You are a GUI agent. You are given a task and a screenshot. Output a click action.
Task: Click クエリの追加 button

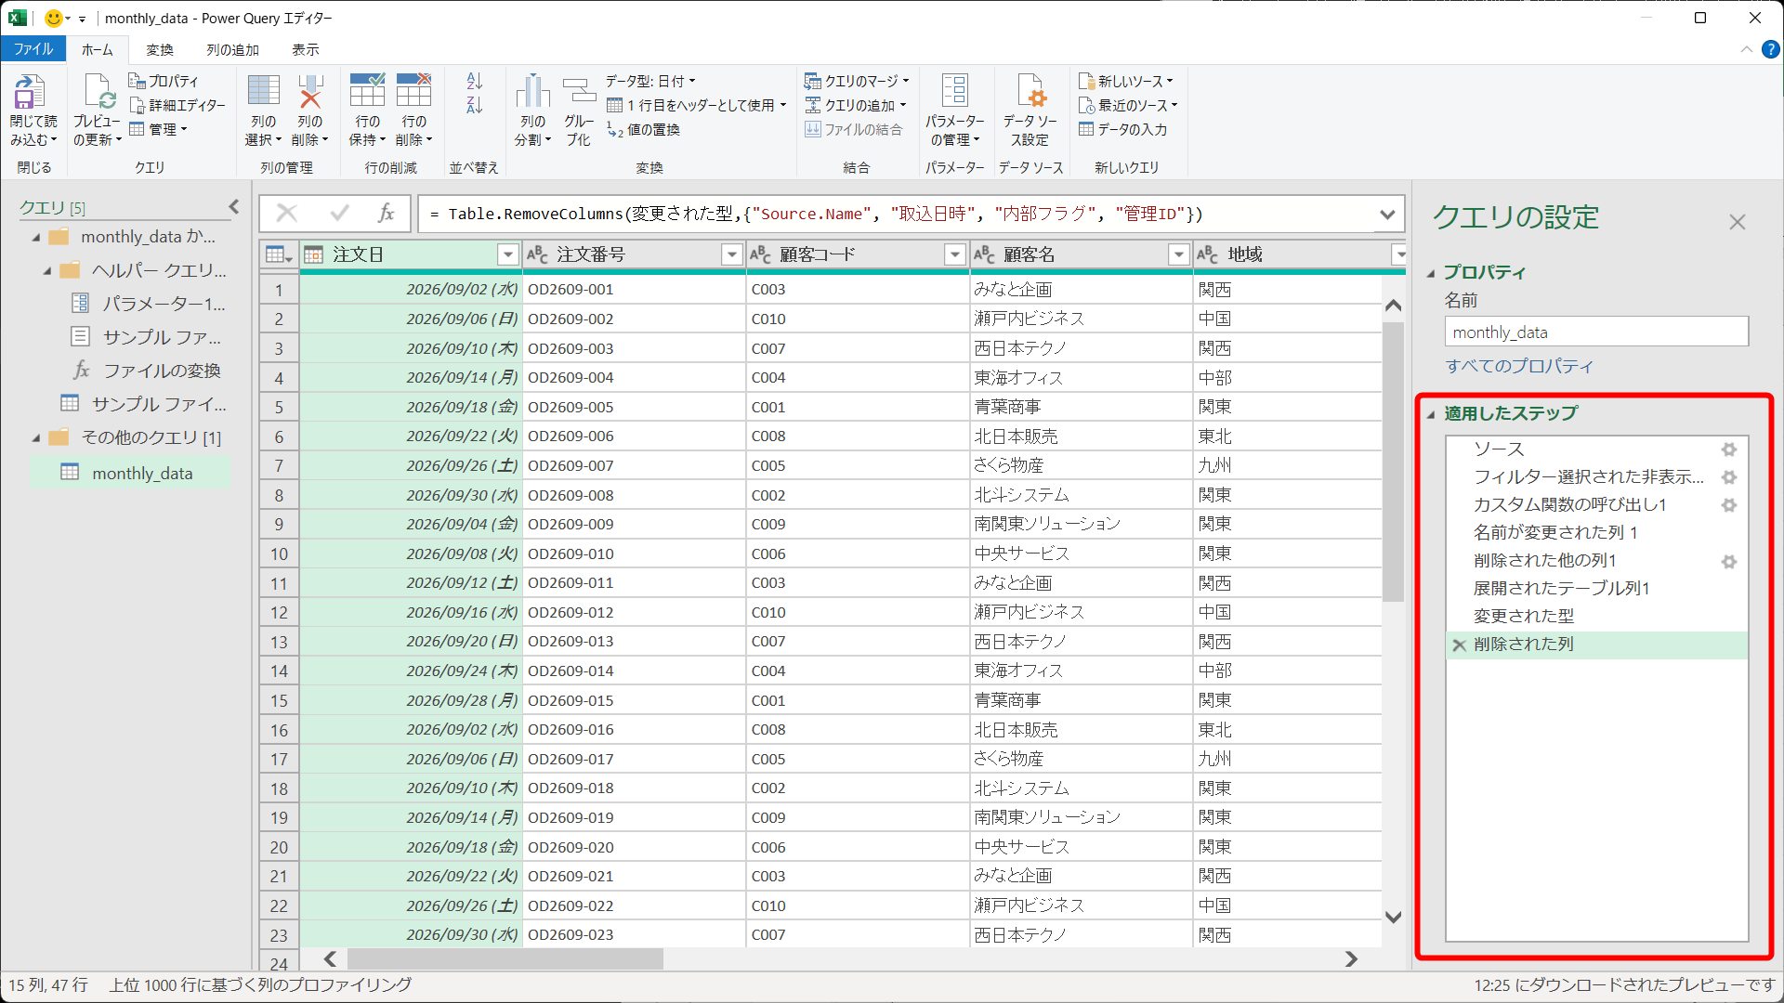coord(856,105)
